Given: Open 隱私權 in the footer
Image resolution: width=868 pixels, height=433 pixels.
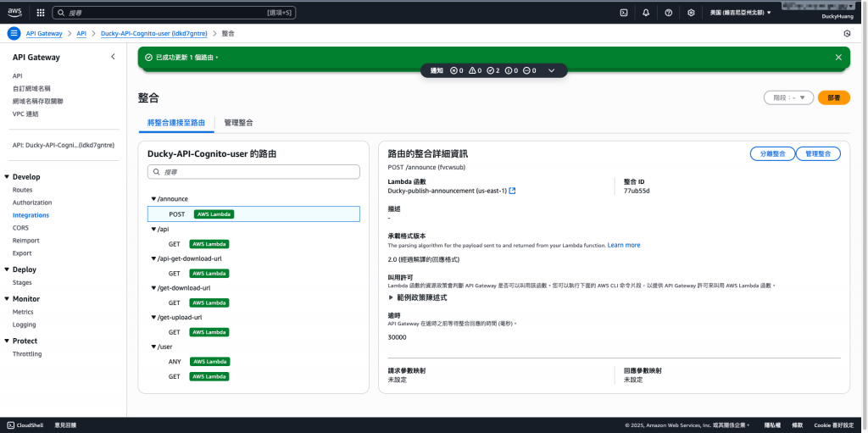Looking at the screenshot, I should pyautogui.click(x=771, y=425).
